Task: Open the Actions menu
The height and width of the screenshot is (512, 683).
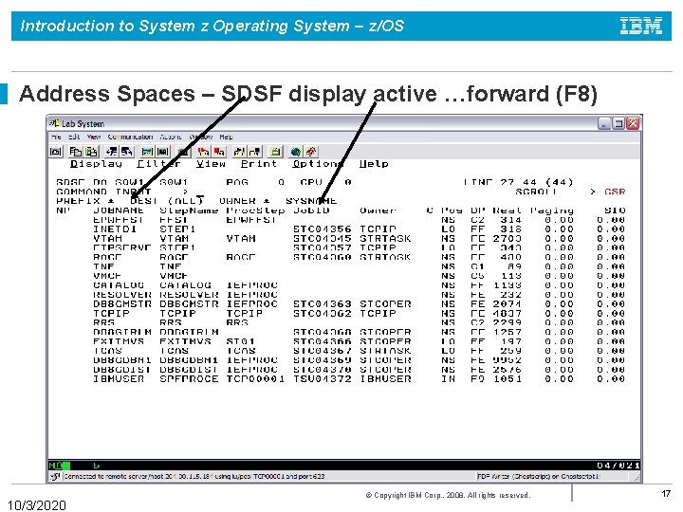Action: (171, 137)
